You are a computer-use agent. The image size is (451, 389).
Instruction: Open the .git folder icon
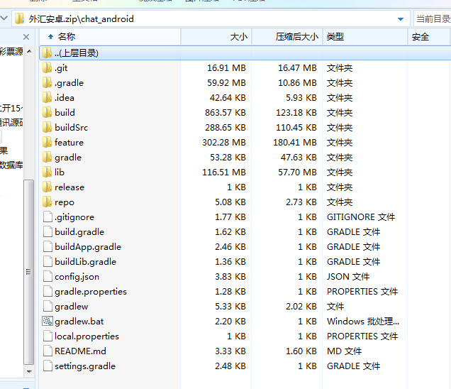point(48,68)
